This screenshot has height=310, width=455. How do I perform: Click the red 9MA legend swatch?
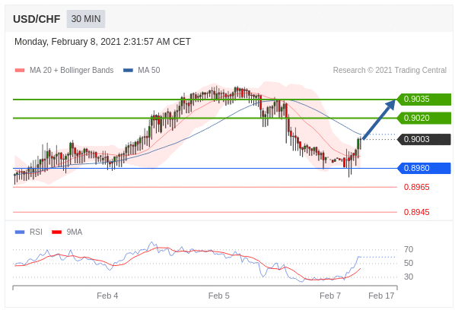(x=56, y=232)
